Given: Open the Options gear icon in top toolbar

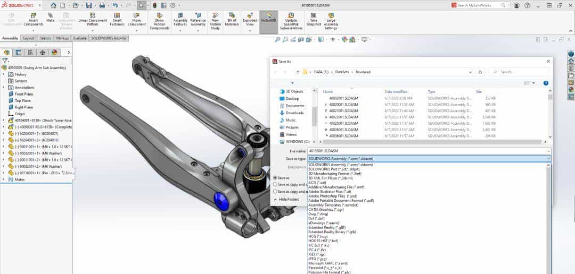Looking at the screenshot, I should coord(172,5).
